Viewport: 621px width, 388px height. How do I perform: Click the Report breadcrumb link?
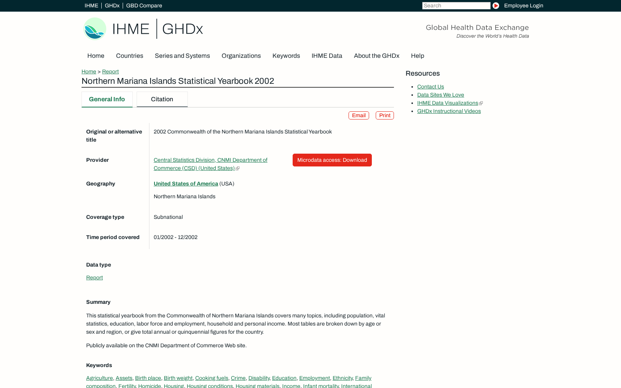point(110,71)
